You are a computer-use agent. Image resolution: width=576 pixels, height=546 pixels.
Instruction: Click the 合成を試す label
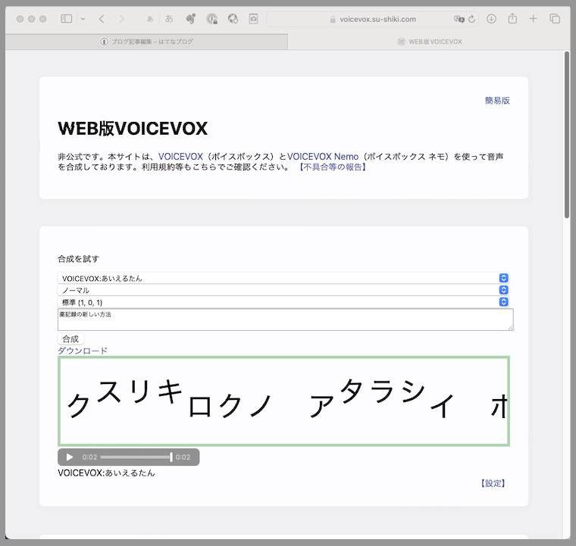pyautogui.click(x=78, y=259)
